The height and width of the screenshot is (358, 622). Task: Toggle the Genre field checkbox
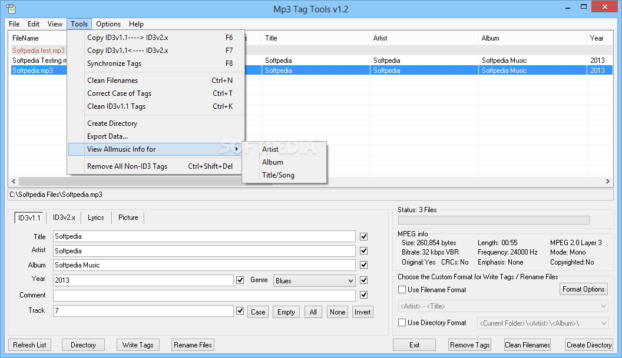coord(363,280)
